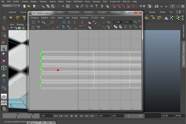This screenshot has height=124, width=186.
Task: Toggle snap to points magnet
Action: click(123, 6)
